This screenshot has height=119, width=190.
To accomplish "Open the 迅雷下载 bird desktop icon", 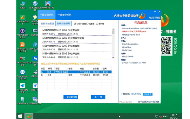I will [x=35, y=87].
